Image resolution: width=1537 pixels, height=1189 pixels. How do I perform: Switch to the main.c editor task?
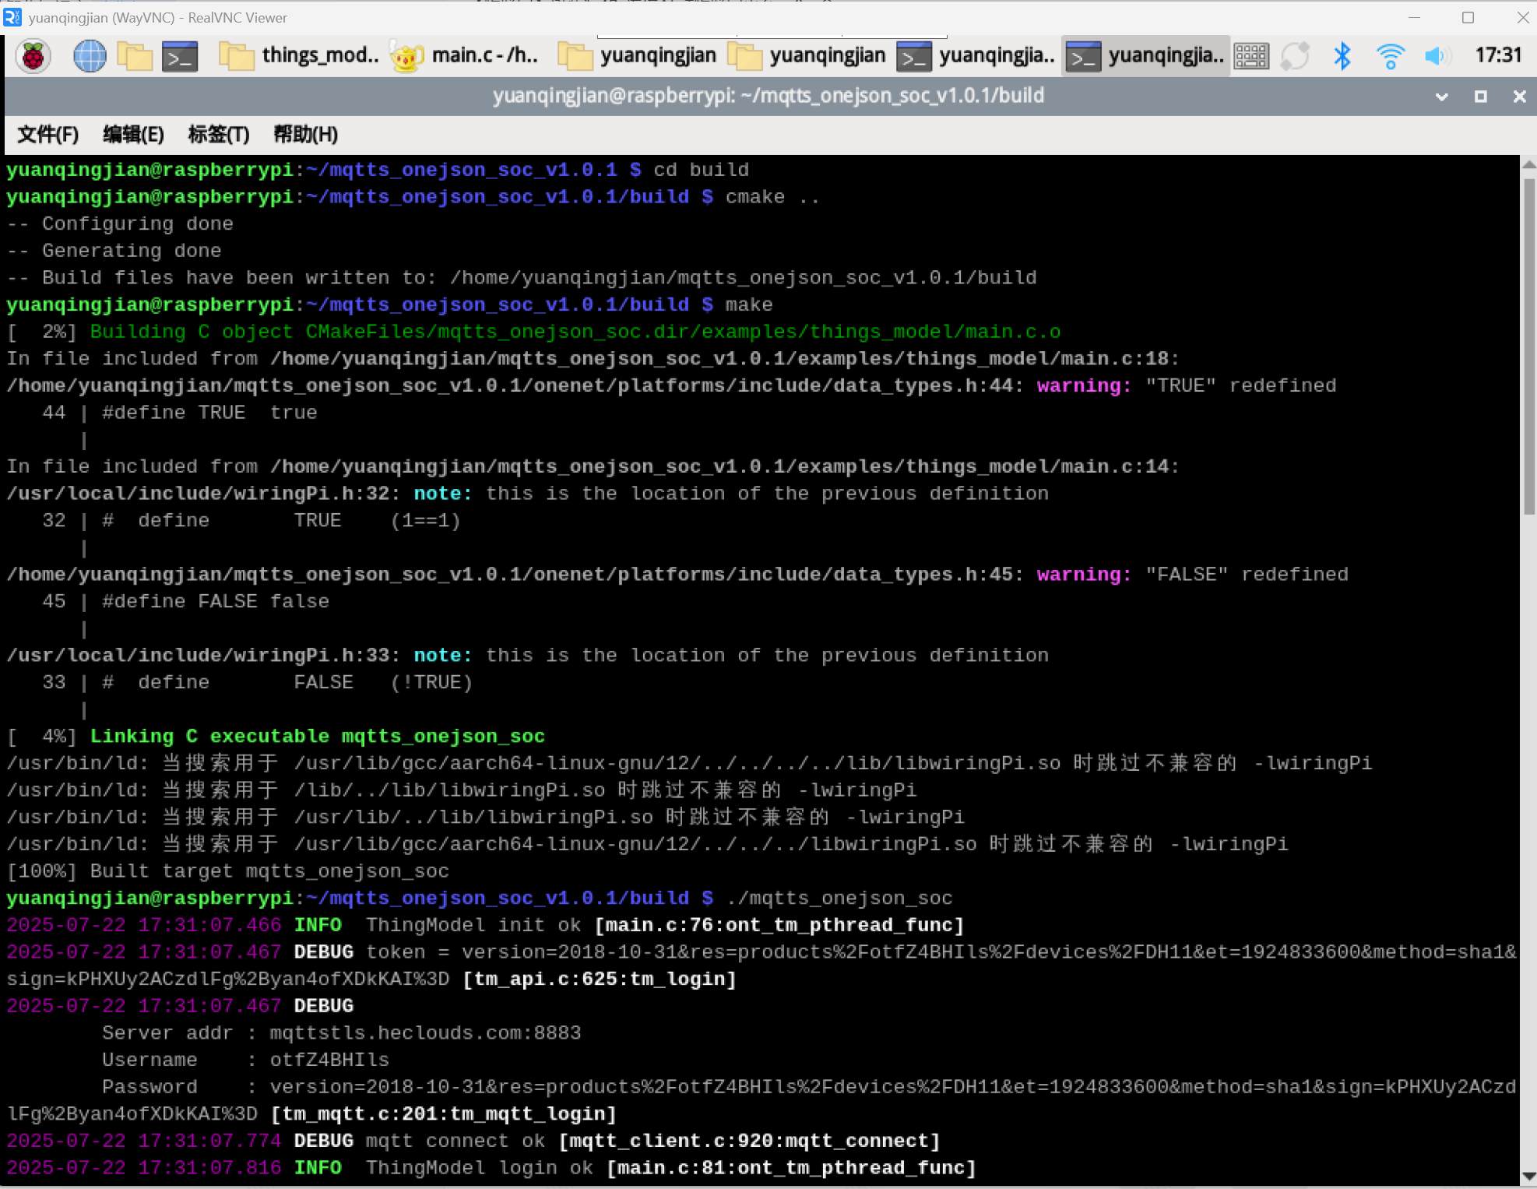click(x=465, y=56)
